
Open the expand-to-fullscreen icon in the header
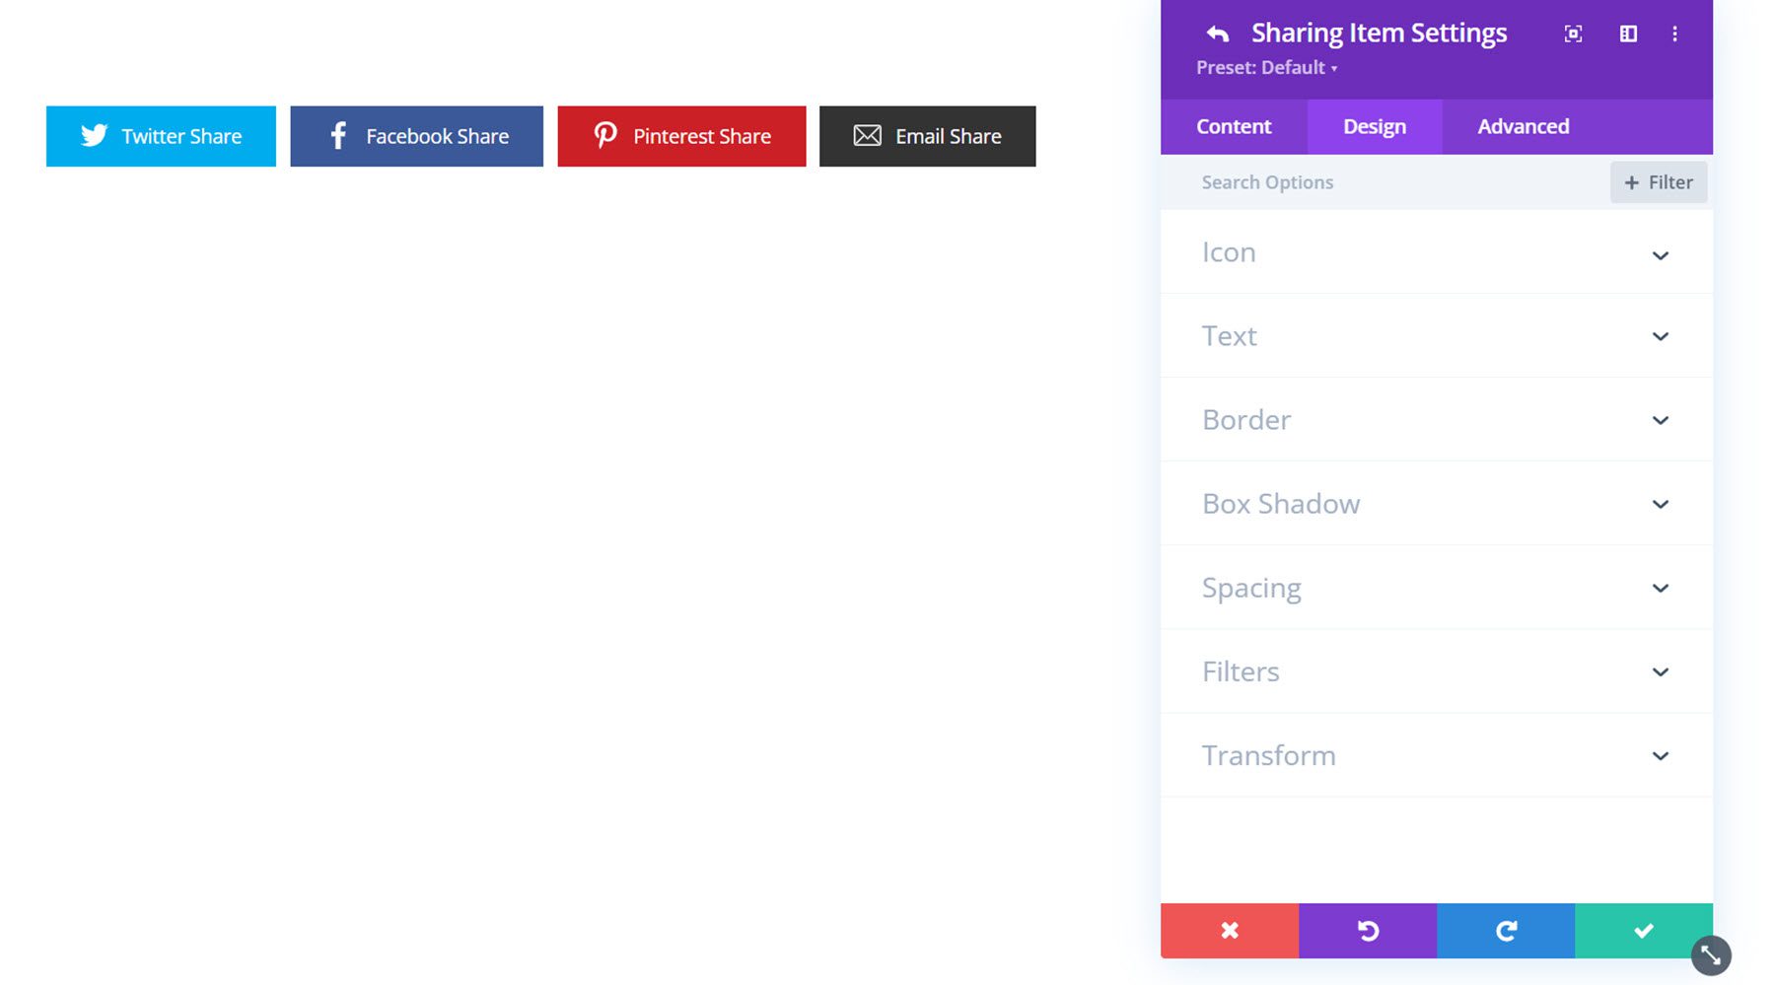1572,33
